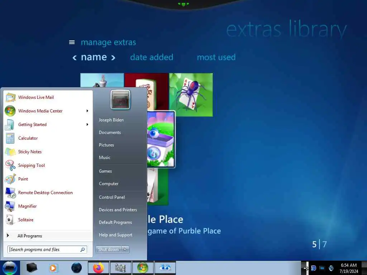367x275 pixels.
Task: Open the black box taskbar icon
Action: pos(32,268)
